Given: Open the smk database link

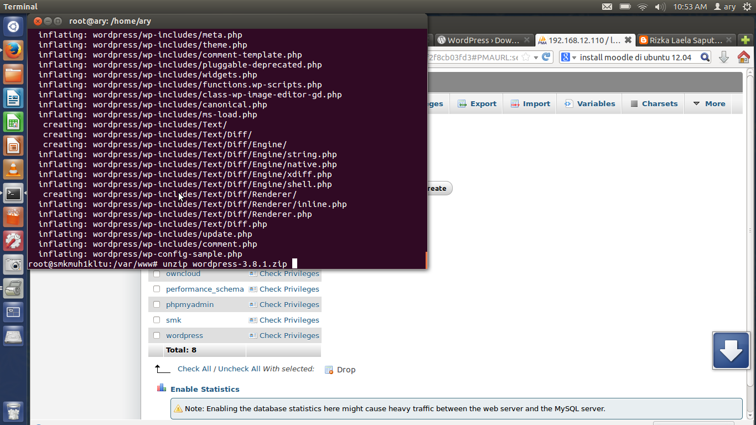Looking at the screenshot, I should [174, 320].
